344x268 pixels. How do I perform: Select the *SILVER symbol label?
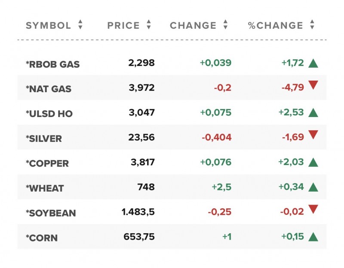(44, 138)
